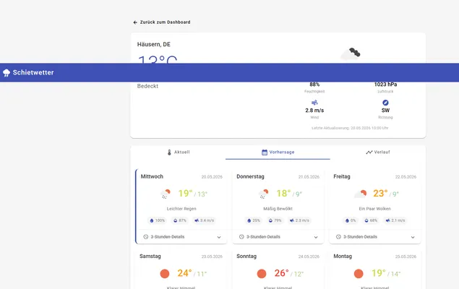
Task: Click the 0% rain chance chip on Freitag
Action: pyautogui.click(x=350, y=220)
